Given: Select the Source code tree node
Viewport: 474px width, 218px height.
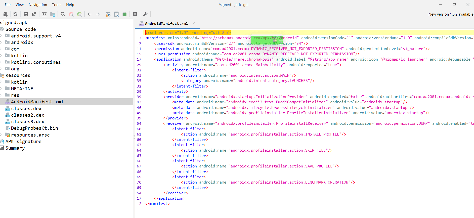Looking at the screenshot, I should (x=21, y=29).
